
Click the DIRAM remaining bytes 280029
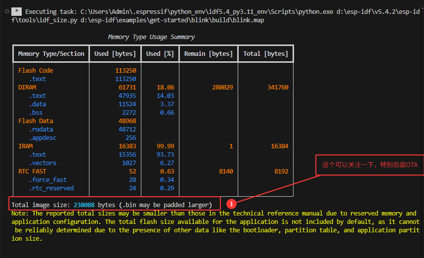[x=222, y=87]
